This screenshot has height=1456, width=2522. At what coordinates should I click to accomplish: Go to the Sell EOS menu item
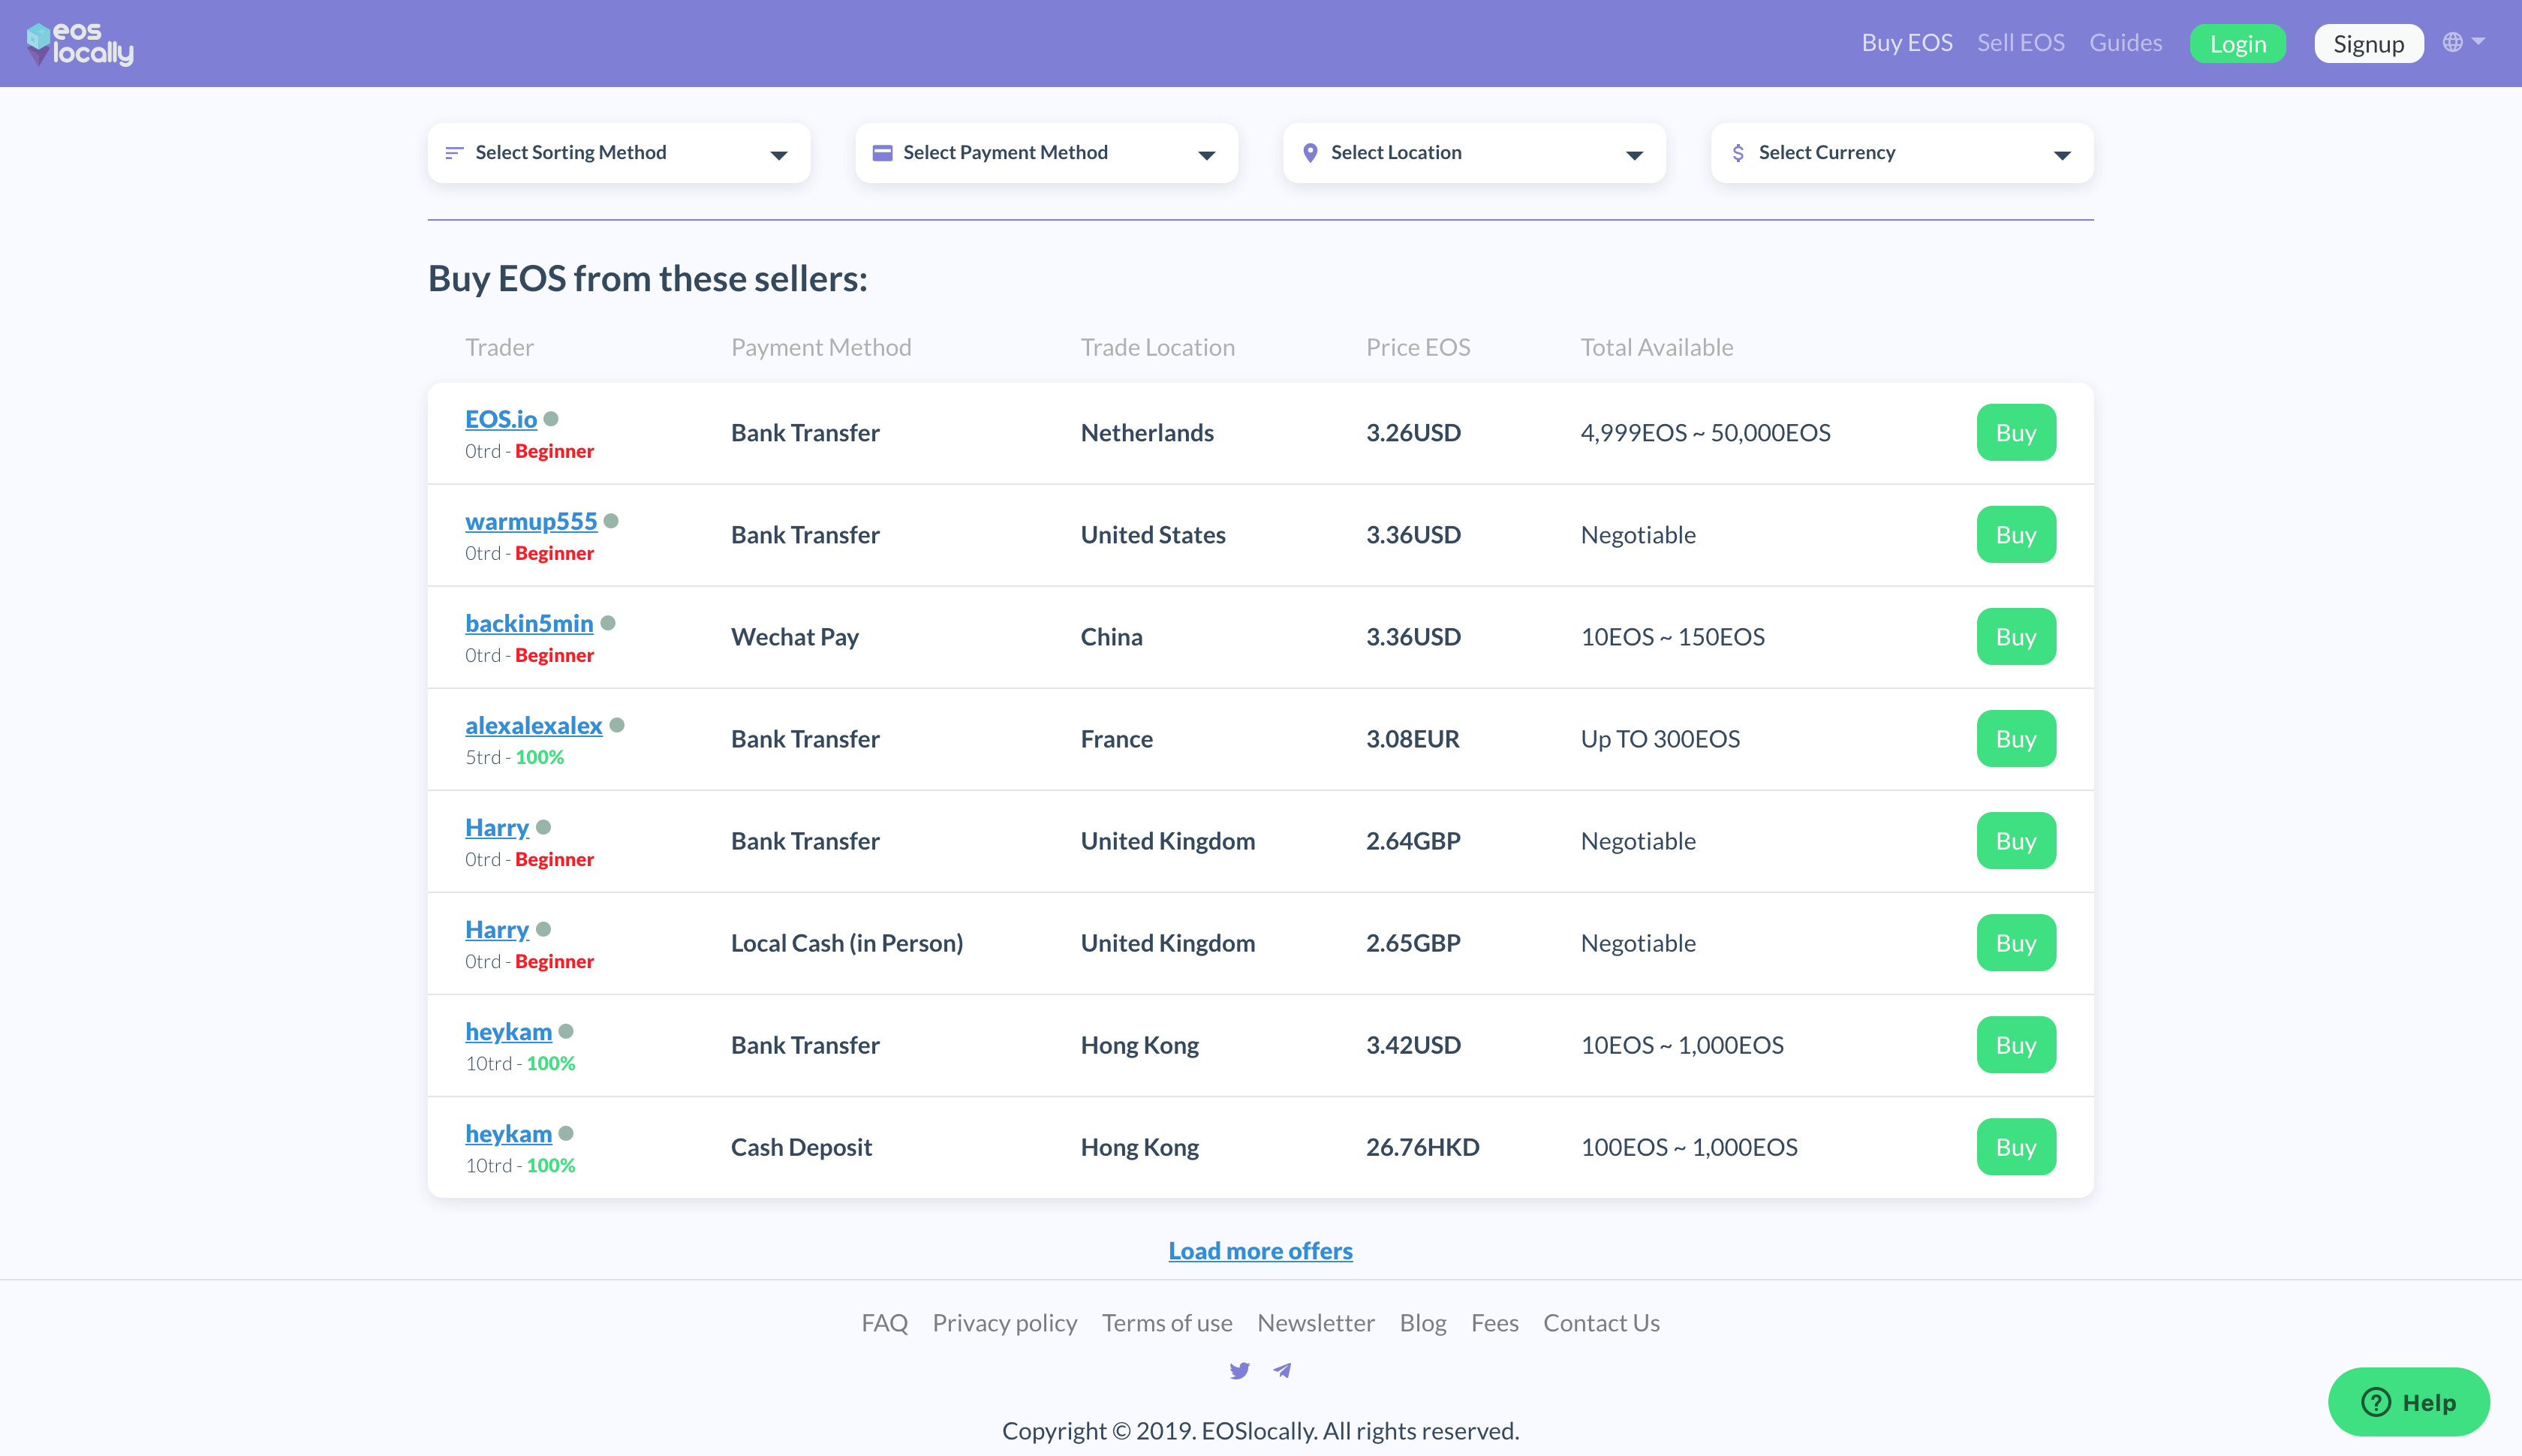[2020, 43]
